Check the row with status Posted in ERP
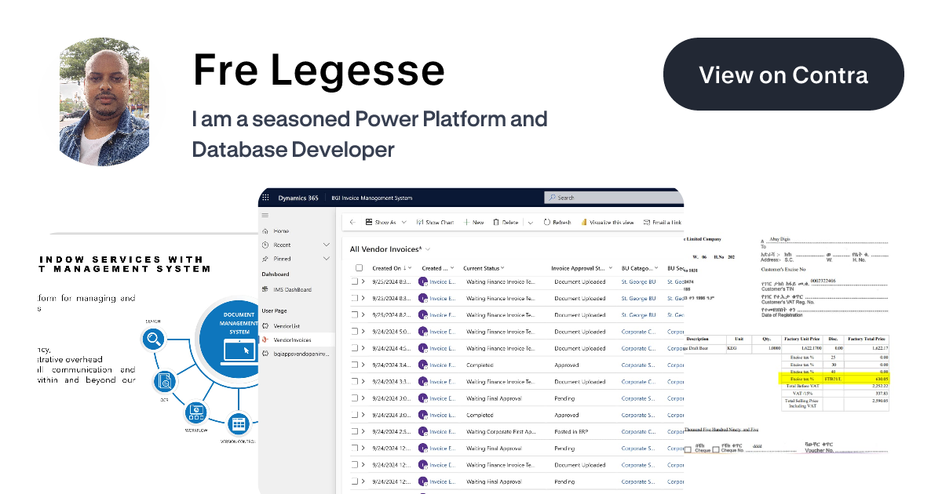Viewport: 942px width, 494px height. (x=354, y=432)
